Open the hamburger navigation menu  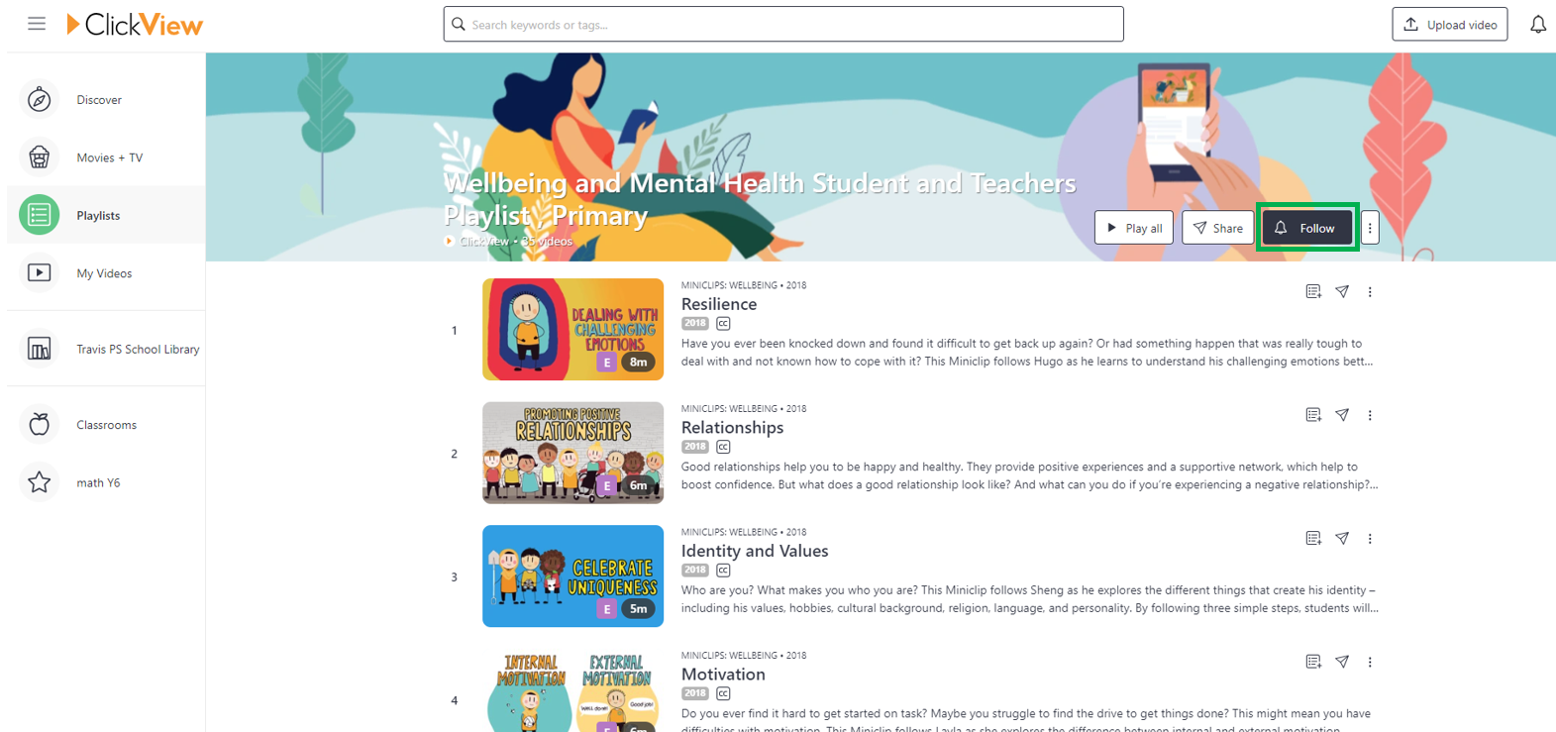37,24
